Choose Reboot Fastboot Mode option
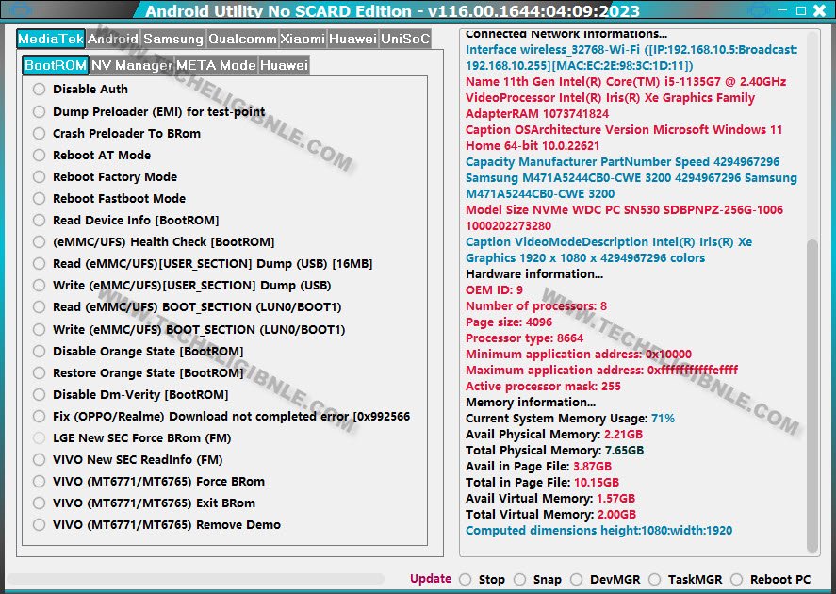This screenshot has height=594, width=836. click(39, 198)
